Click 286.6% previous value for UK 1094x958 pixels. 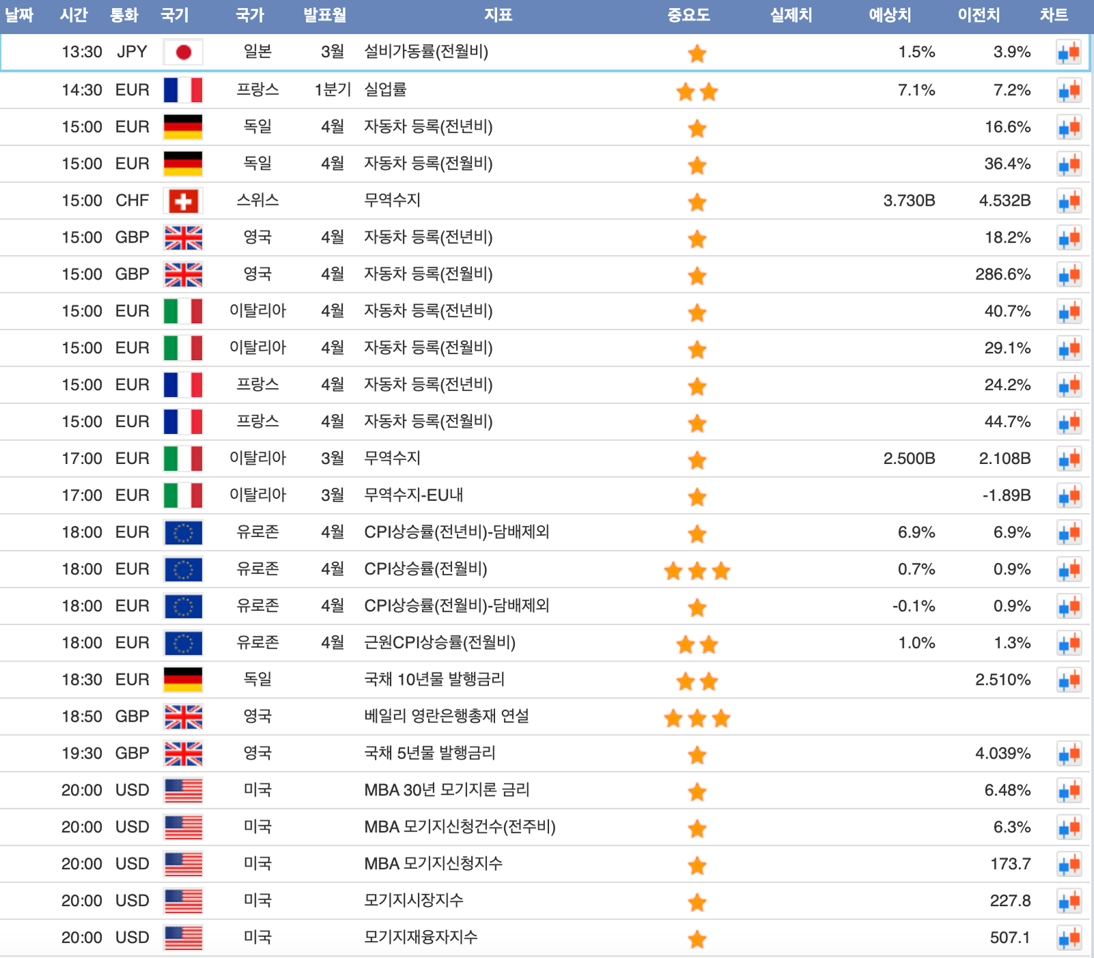click(x=1002, y=275)
